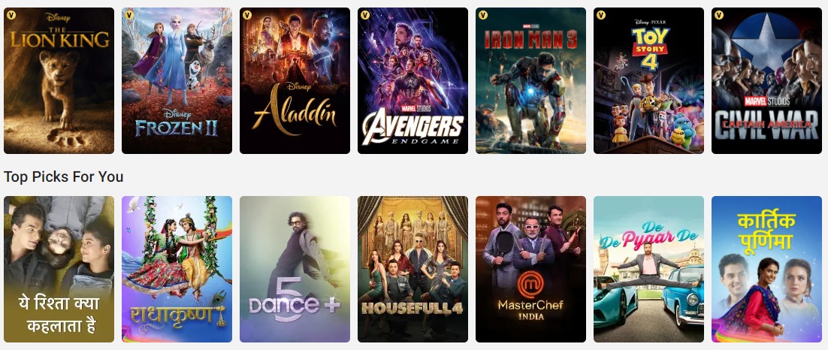Click the VIP badge on Toy Story 4
Screen dimensions: 828x350
point(601,15)
